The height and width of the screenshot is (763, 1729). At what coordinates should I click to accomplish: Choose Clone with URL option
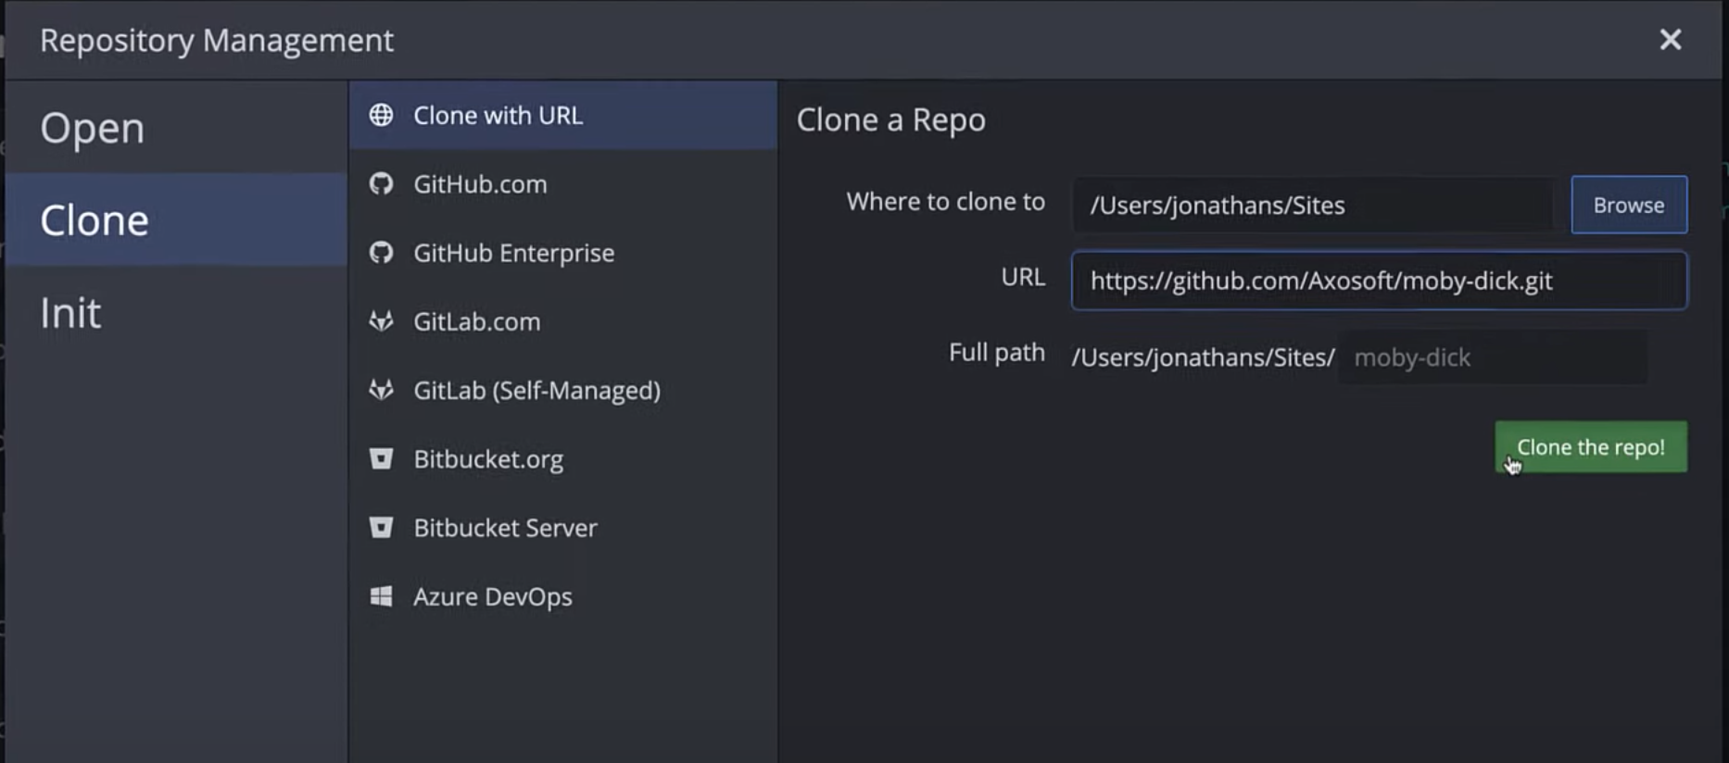click(x=562, y=115)
